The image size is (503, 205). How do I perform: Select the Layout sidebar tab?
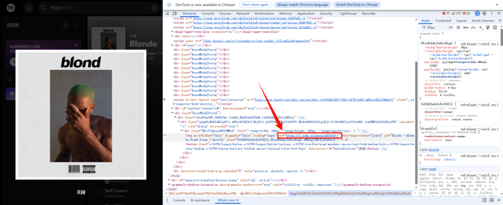pos(461,21)
